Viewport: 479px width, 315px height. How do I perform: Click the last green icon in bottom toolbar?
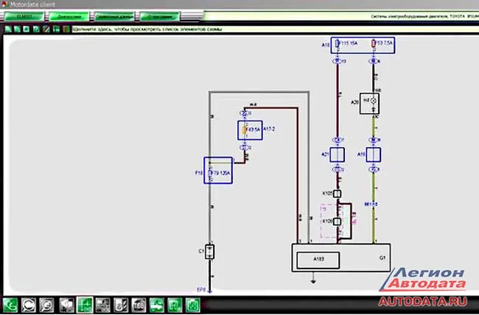tap(192, 304)
